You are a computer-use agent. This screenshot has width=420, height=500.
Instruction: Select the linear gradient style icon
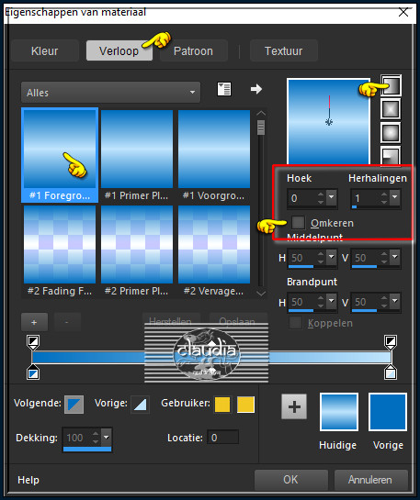coord(391,85)
